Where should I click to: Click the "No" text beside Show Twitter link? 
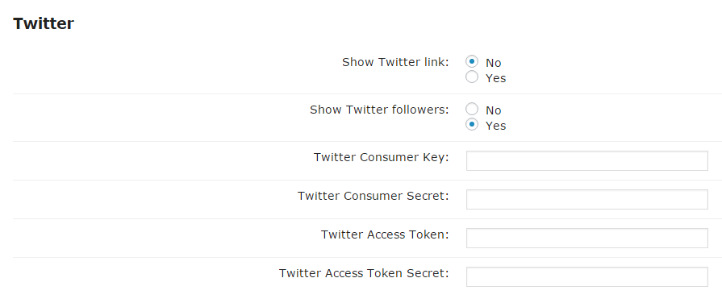(493, 63)
